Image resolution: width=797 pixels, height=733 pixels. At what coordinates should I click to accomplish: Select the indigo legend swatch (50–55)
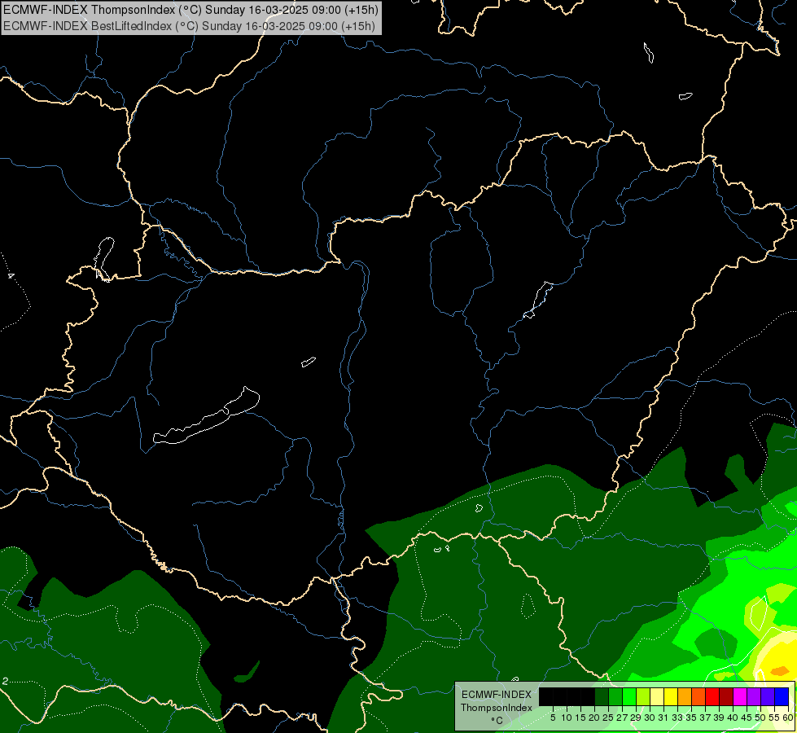(768, 696)
